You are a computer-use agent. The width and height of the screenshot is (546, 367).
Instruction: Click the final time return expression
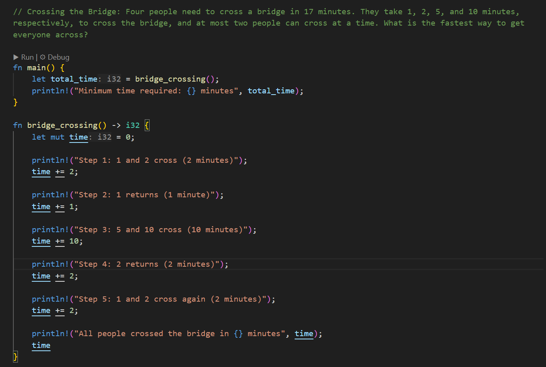(x=41, y=345)
